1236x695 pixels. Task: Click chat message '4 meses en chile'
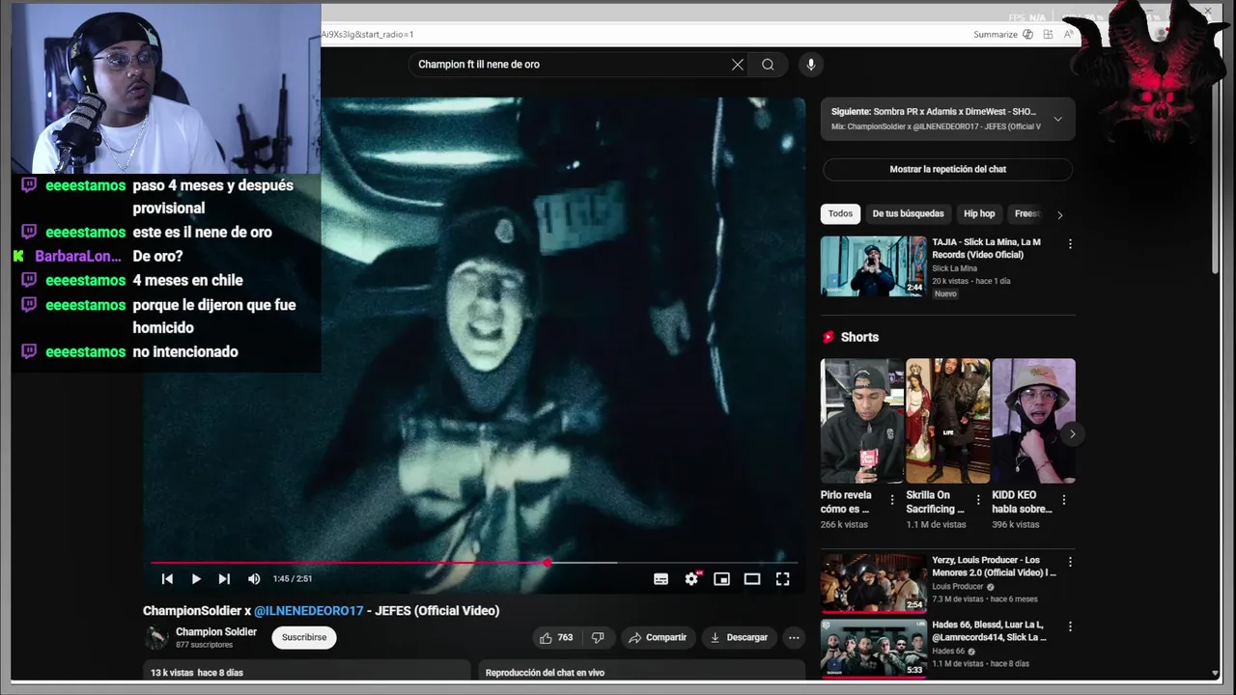187,280
